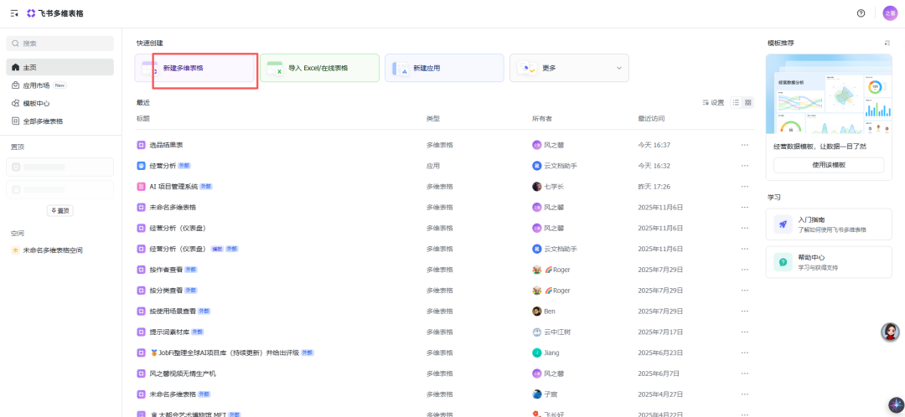Open the help question-mark icon
This screenshot has width=905, height=417.
tap(861, 13)
